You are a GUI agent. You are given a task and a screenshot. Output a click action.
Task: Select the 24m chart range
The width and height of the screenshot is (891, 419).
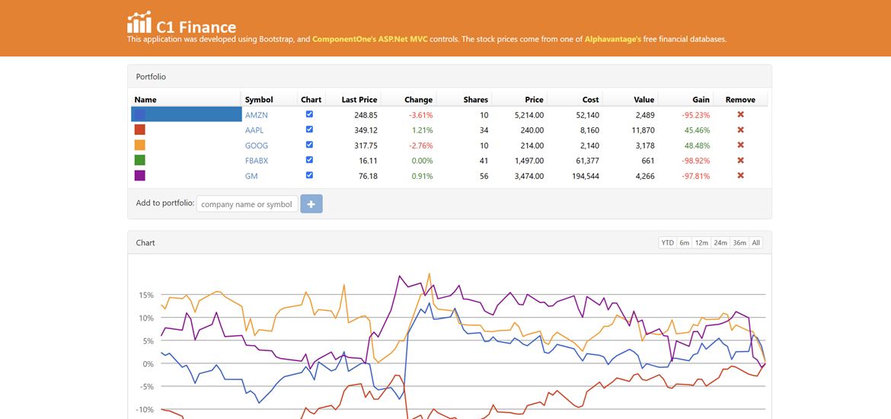[x=720, y=243]
